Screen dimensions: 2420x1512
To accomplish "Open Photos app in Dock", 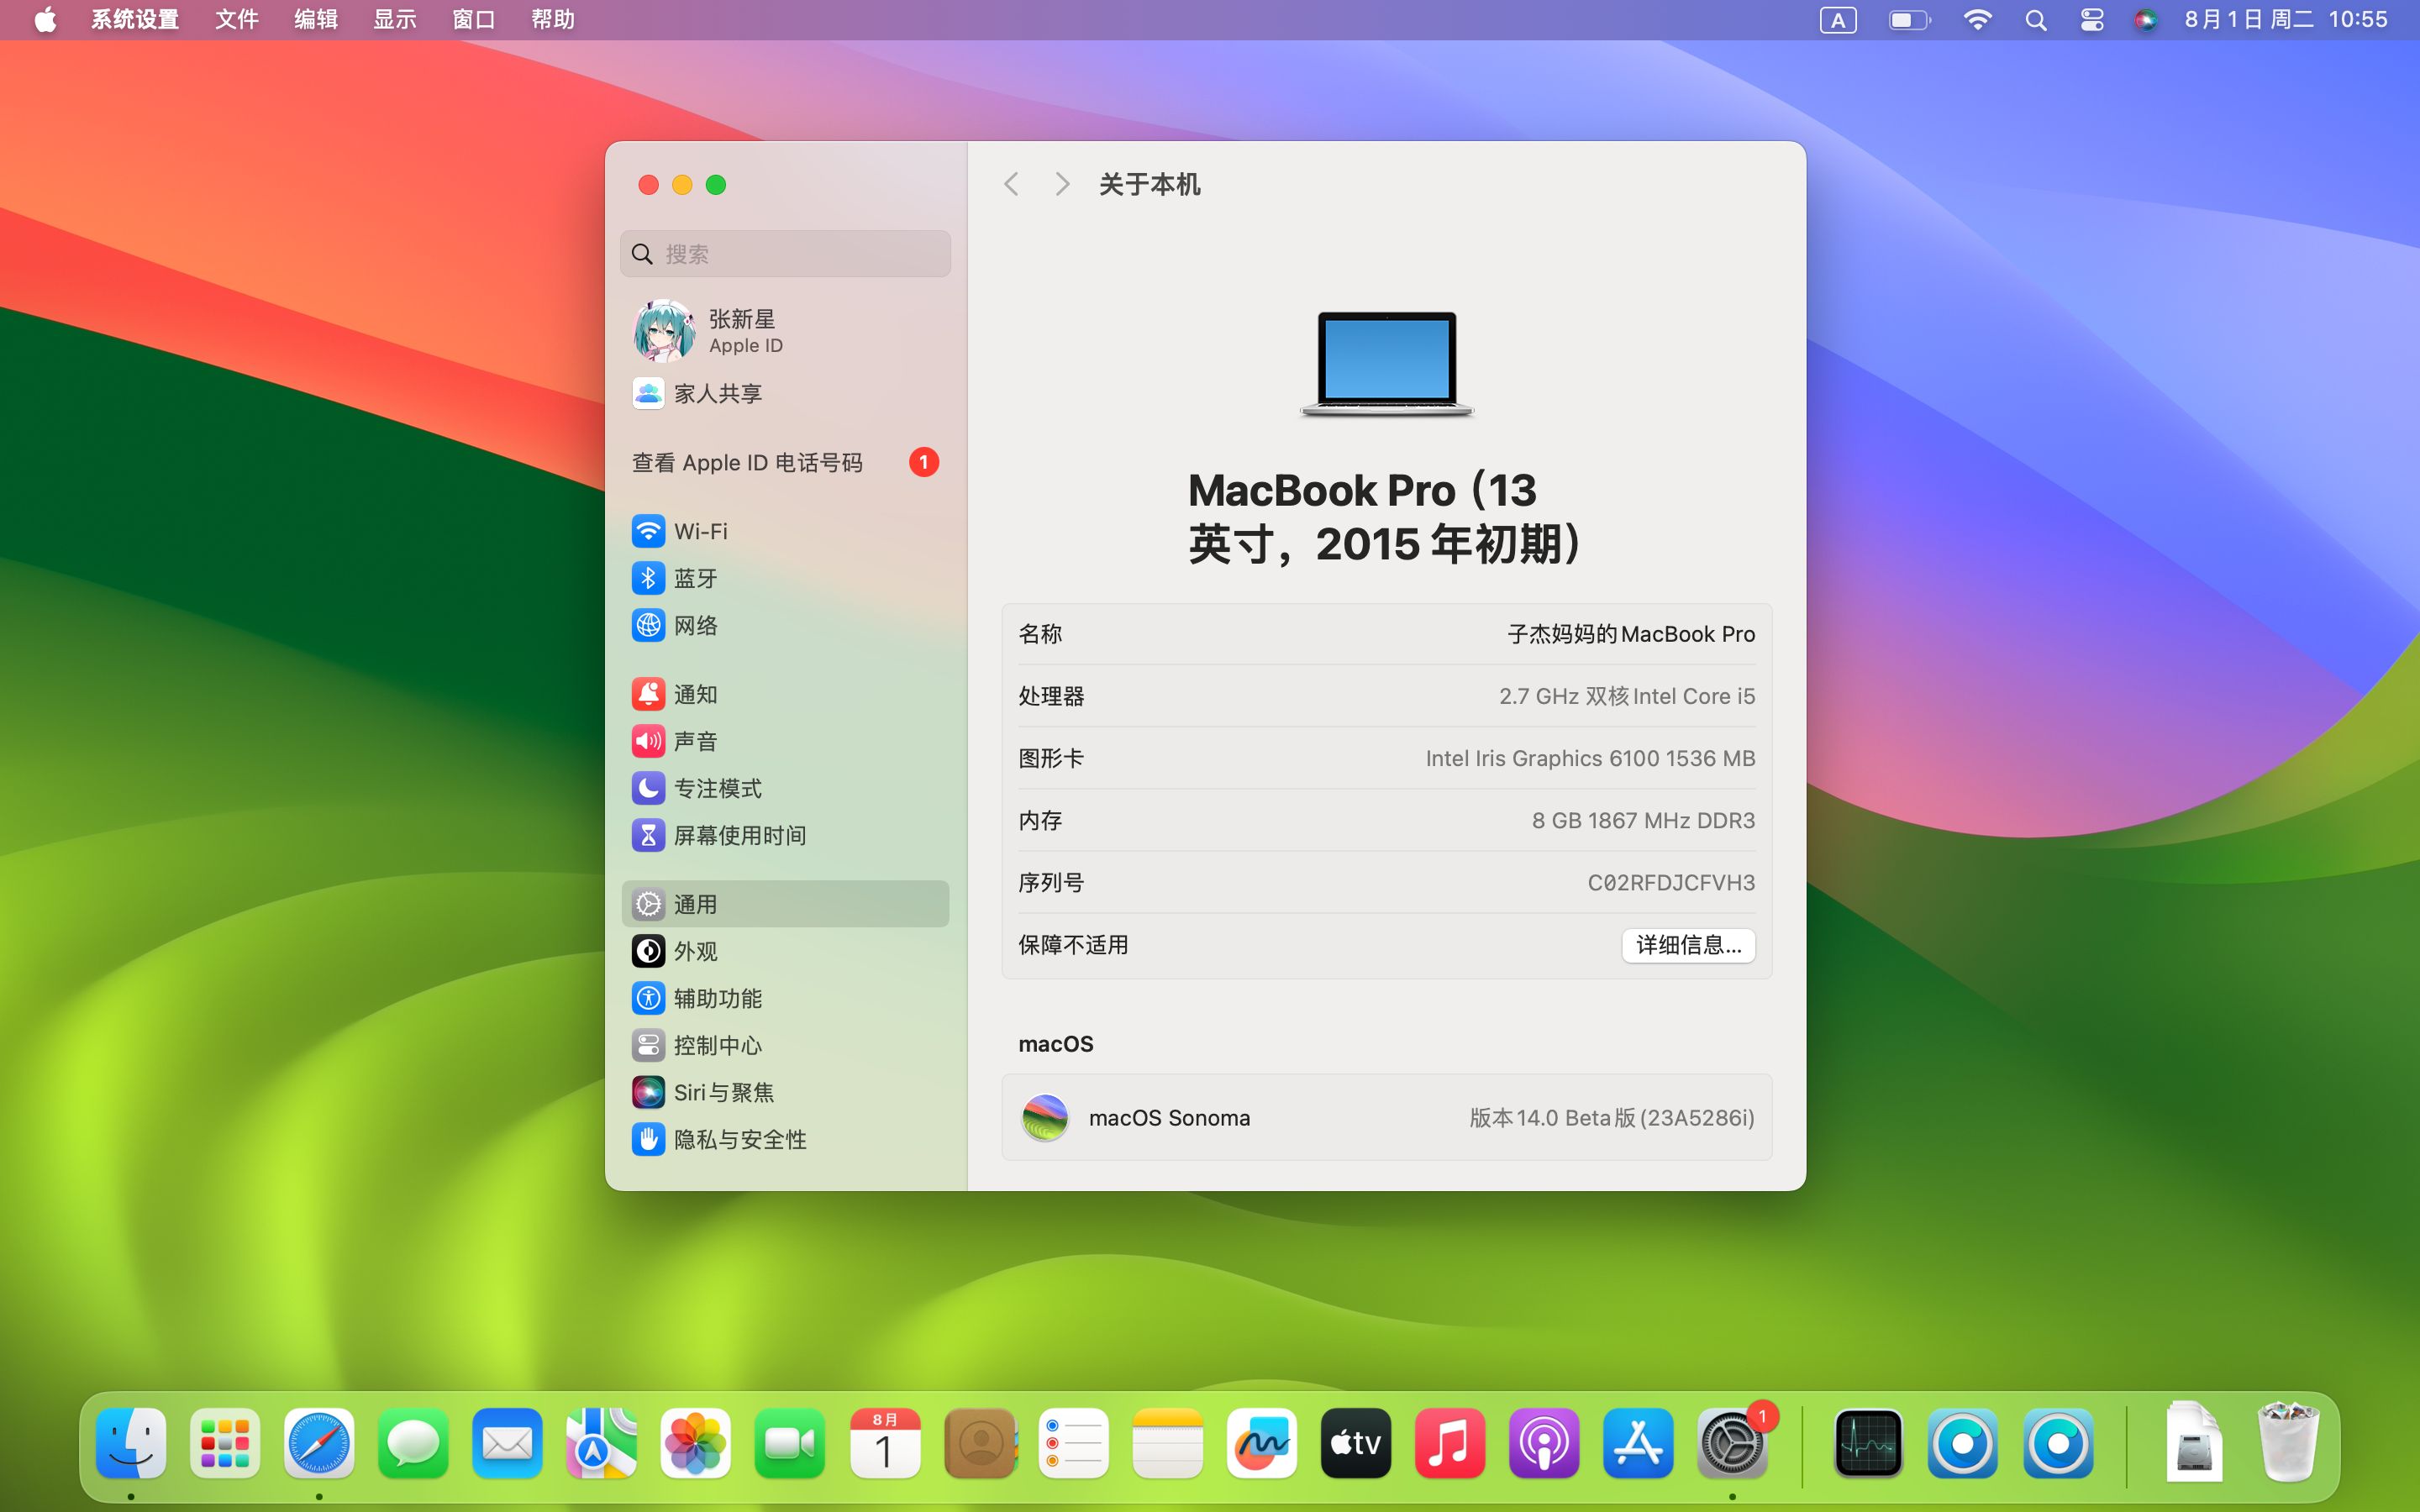I will pyautogui.click(x=695, y=1443).
